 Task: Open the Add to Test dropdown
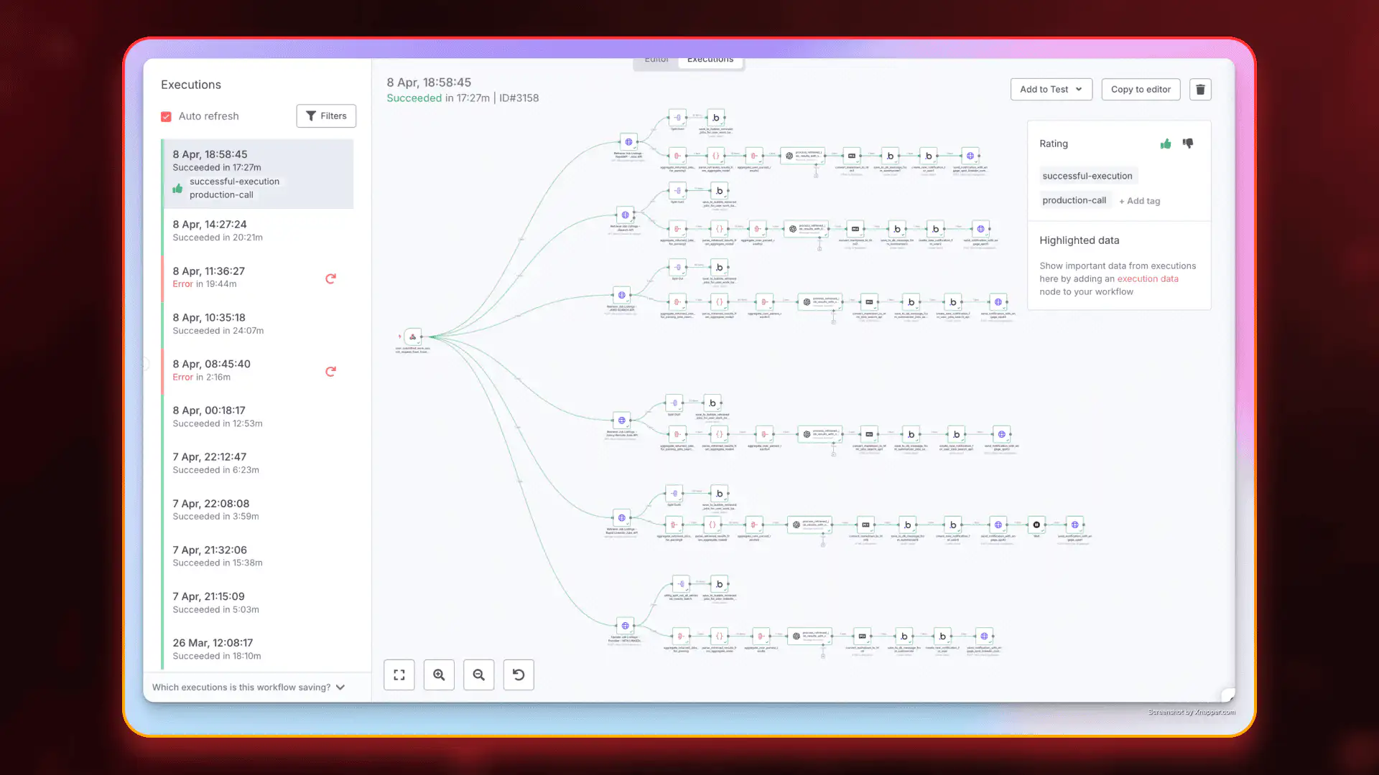1051,89
